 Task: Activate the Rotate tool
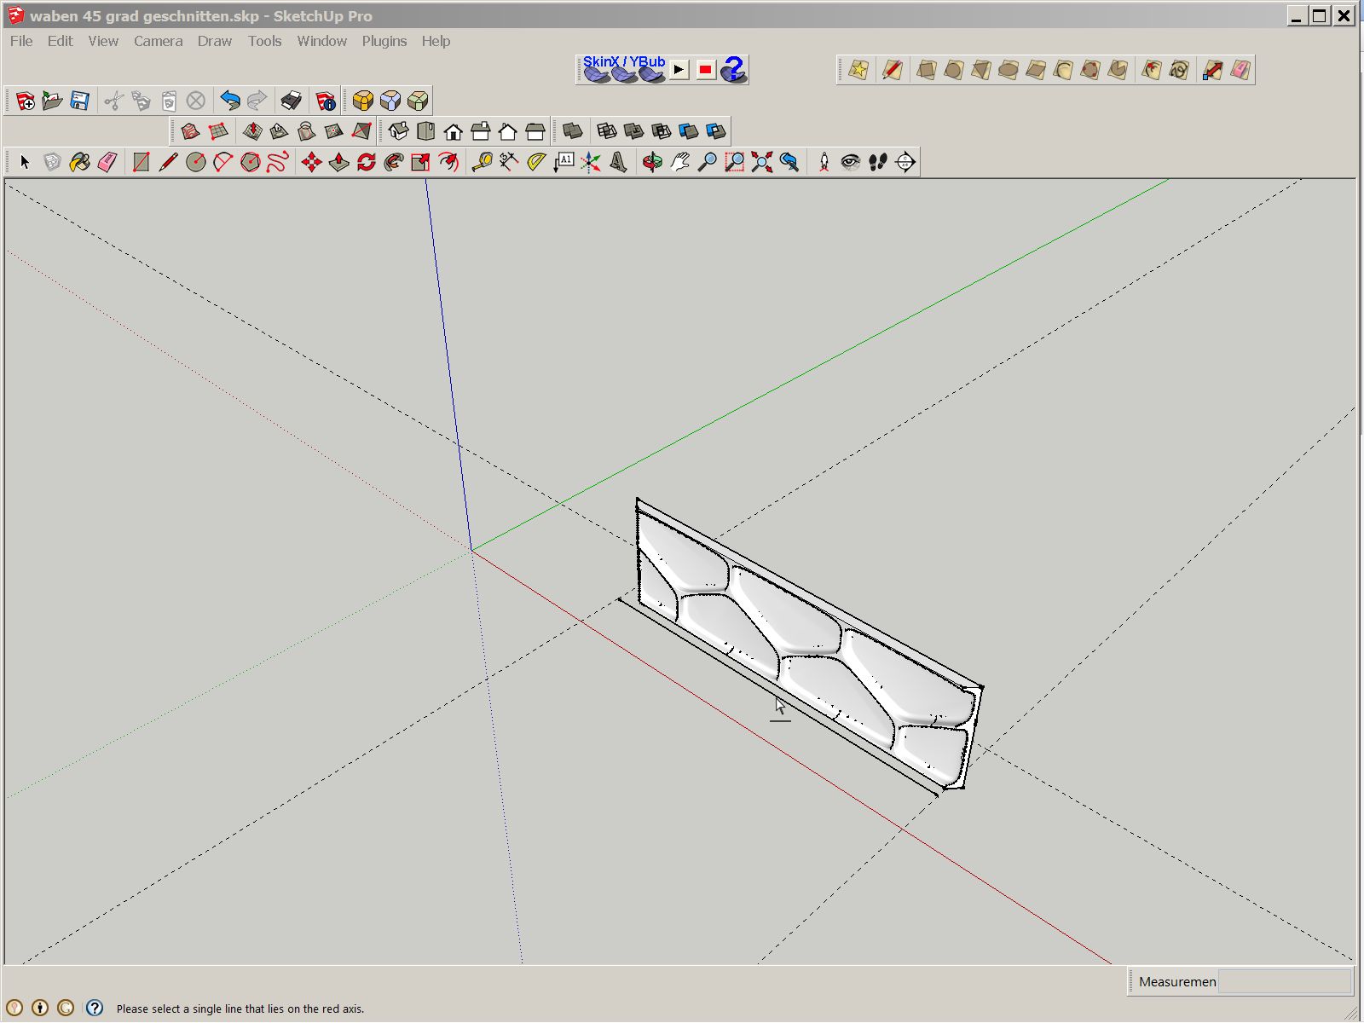coord(366,162)
